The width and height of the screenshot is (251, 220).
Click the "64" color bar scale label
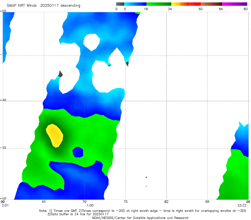pyautogui.click(x=221, y=9)
